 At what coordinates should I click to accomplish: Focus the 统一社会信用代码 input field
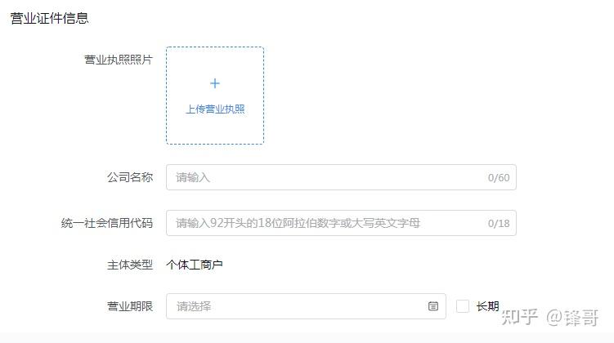click(327, 223)
